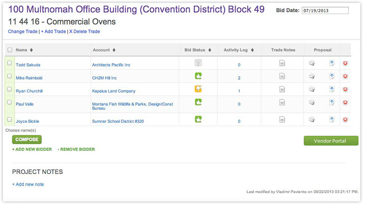Image resolution: width=367 pixels, height=204 pixels.
Task: Click bid status icon for Todd Sakuda
Action: (x=198, y=63)
